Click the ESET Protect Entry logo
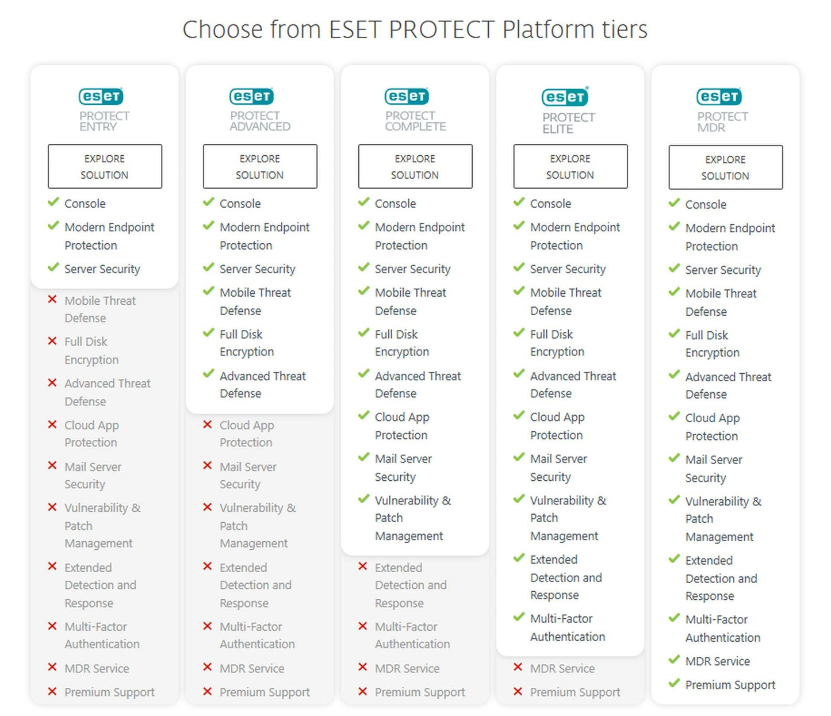The image size is (831, 716). (x=104, y=109)
